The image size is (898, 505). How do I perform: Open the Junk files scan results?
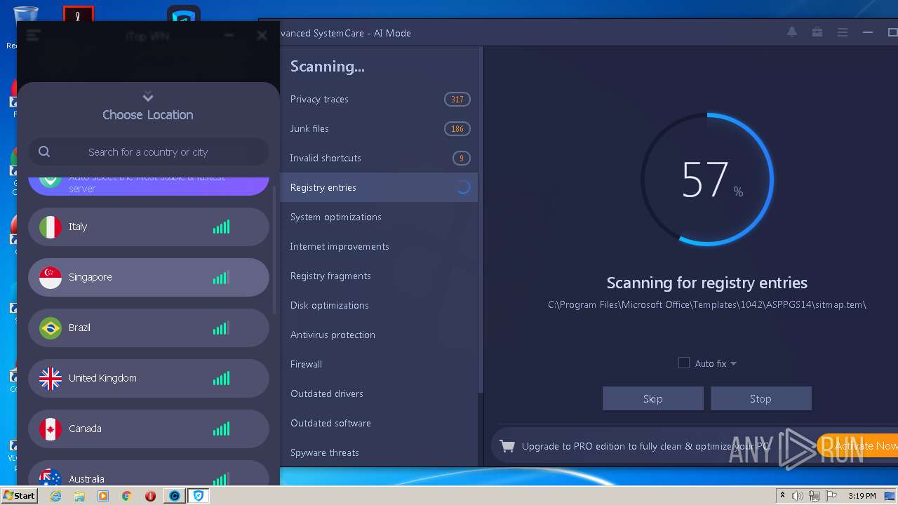pos(379,128)
